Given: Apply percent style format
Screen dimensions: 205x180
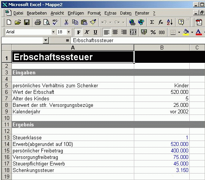Looking at the screenshot, I should click(153, 32).
